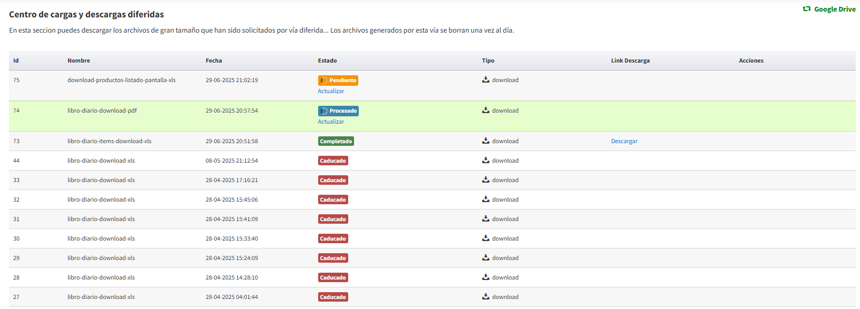Viewport: 860px width, 309px height.
Task: Click download icon in row 27
Action: (x=485, y=297)
